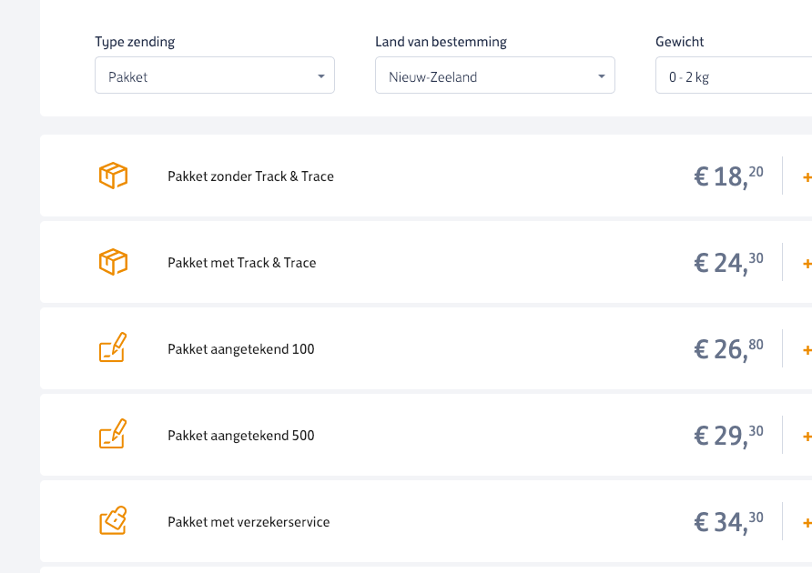
Task: Click the box icon for Pakket zonder Track & Trace
Action: click(113, 176)
